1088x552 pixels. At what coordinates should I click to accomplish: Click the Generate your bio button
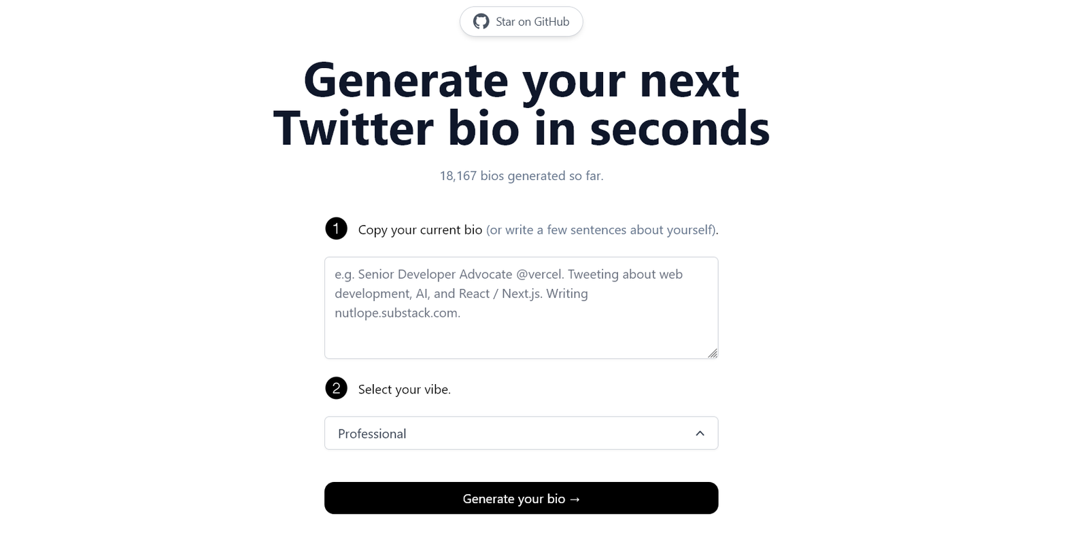tap(521, 498)
